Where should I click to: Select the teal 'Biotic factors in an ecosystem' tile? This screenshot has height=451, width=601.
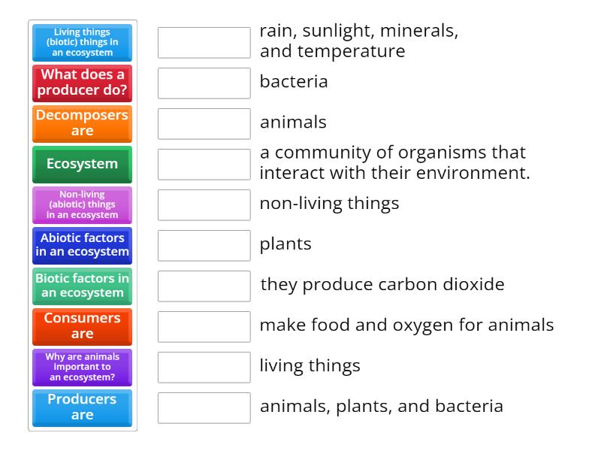(x=81, y=286)
